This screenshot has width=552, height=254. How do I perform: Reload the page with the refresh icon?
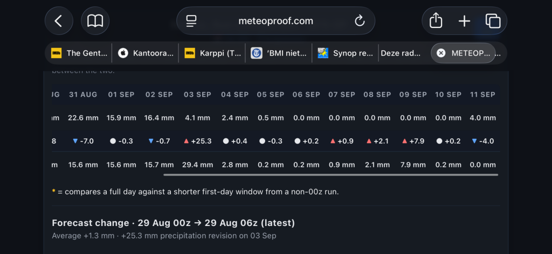(360, 21)
